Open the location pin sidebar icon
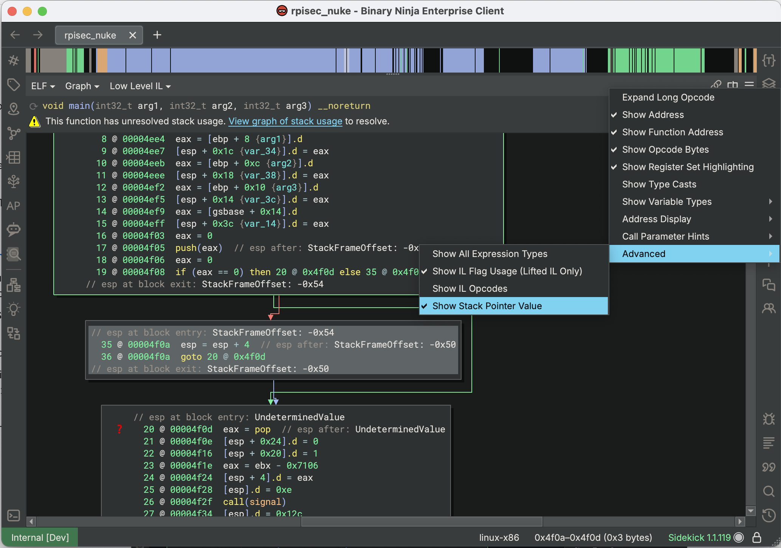This screenshot has width=781, height=548. tap(14, 109)
